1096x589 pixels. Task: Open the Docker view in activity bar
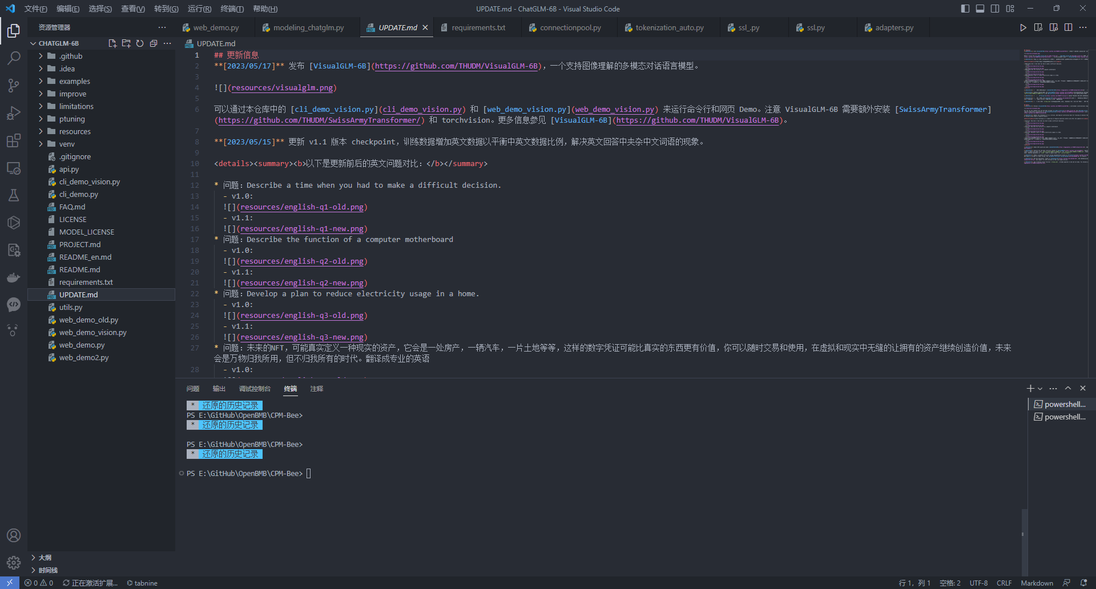[14, 278]
